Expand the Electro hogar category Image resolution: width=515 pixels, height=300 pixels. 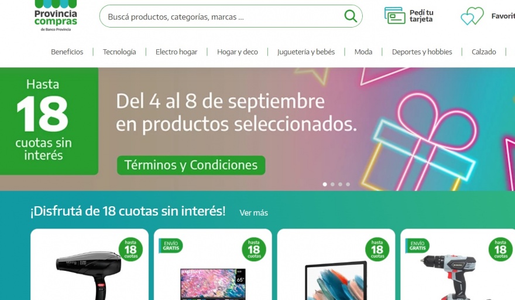[x=176, y=52]
